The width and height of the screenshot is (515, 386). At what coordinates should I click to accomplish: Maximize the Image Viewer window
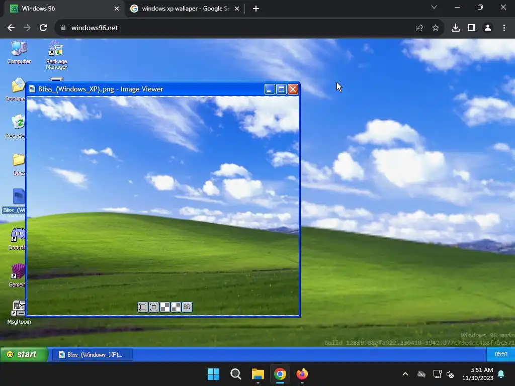click(x=281, y=89)
